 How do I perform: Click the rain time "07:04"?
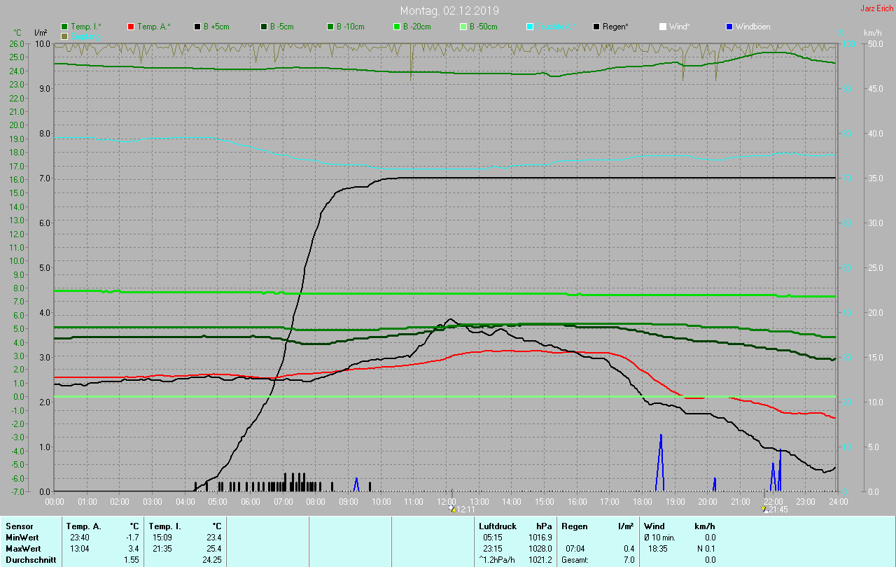pyautogui.click(x=575, y=548)
